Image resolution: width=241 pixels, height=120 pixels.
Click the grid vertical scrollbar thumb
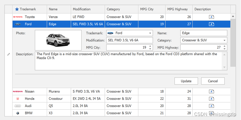click(233, 43)
